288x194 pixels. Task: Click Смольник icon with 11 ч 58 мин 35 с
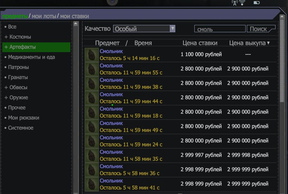coord(92,155)
